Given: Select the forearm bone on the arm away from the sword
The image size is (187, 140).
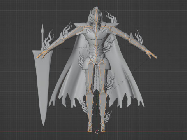Looking at the screenshot, I should [x=138, y=44].
